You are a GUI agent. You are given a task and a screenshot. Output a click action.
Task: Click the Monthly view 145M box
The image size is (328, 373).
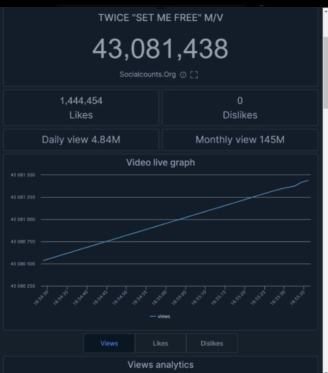point(240,140)
